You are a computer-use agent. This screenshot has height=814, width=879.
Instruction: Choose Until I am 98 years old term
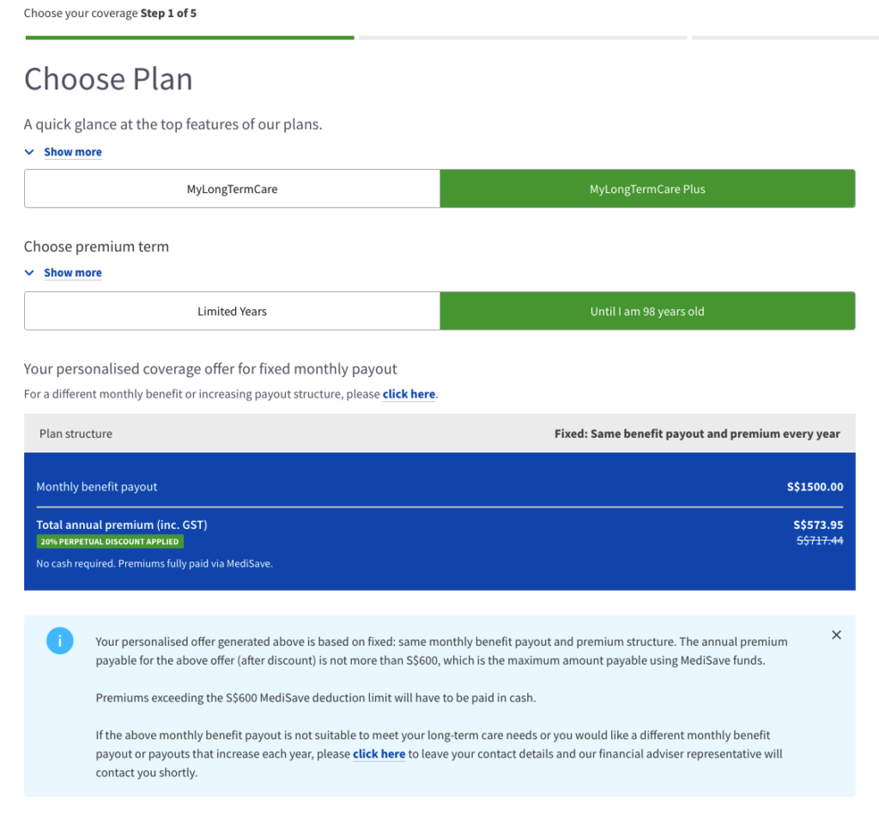647,311
